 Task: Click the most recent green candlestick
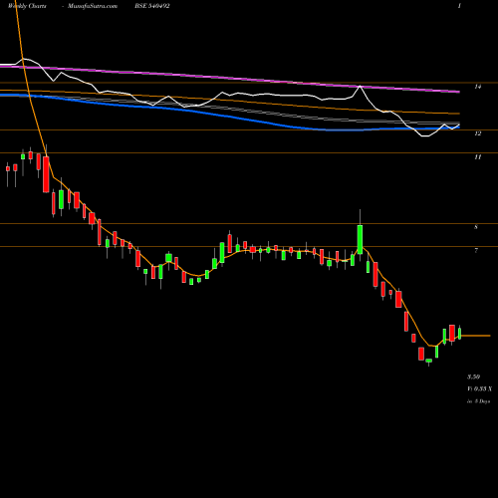460,334
